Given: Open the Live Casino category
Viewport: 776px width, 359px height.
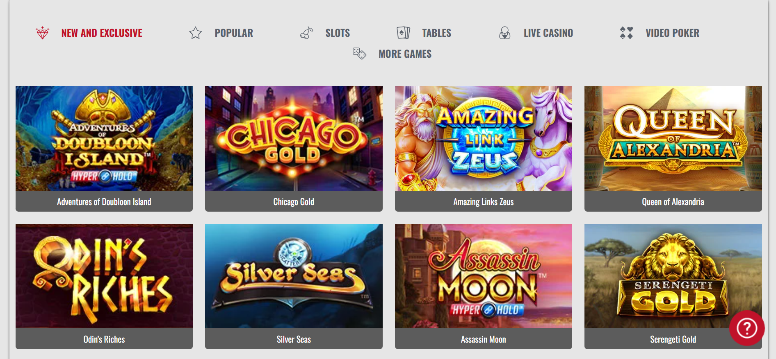Looking at the screenshot, I should 548,33.
